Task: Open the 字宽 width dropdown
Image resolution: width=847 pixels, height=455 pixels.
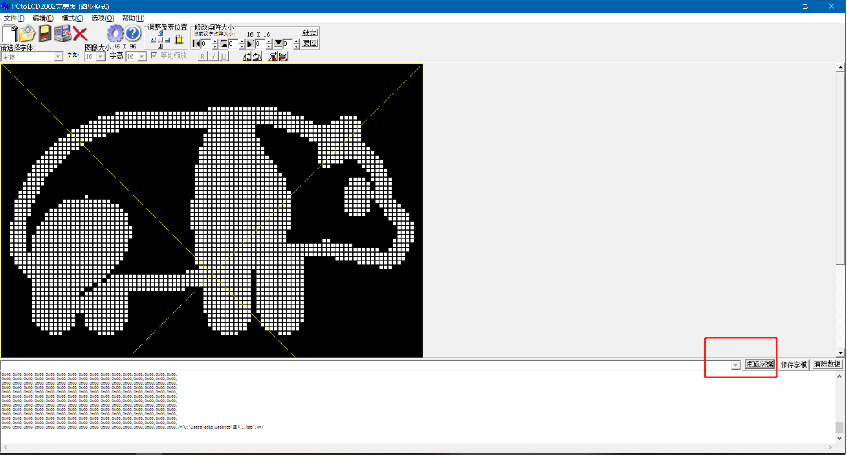Action: (101, 57)
